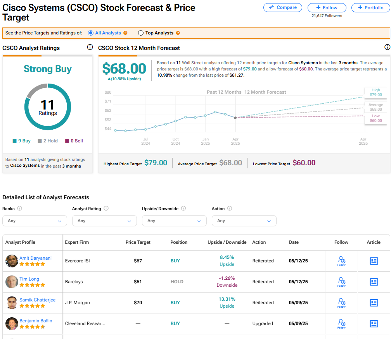The width and height of the screenshot is (391, 339).
Task: Toggle the Buy legend item in ratings
Action: click(x=22, y=141)
